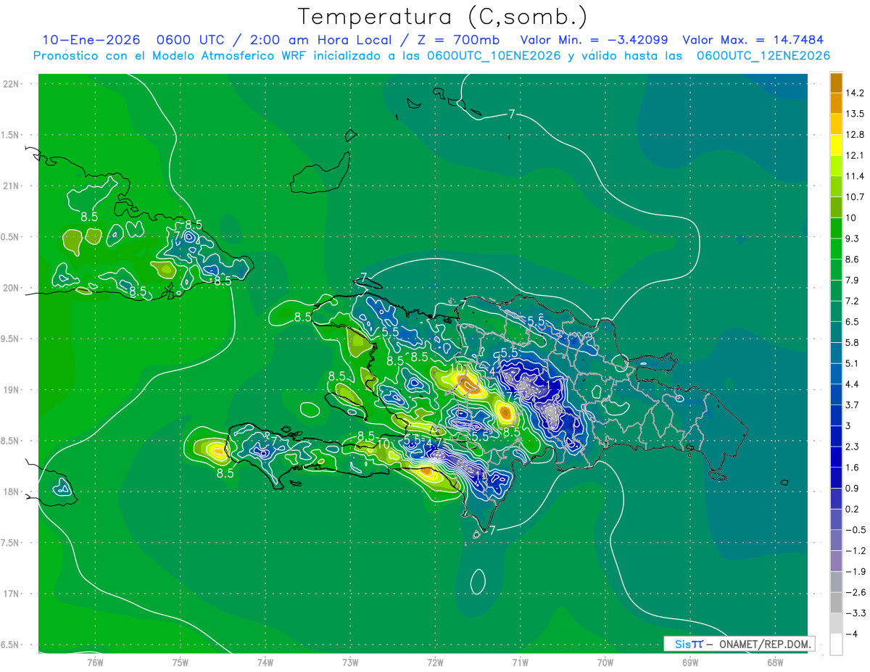Image resolution: width=870 pixels, height=672 pixels.
Task: Click the longitude axis label '71W'
Action: [x=520, y=662]
